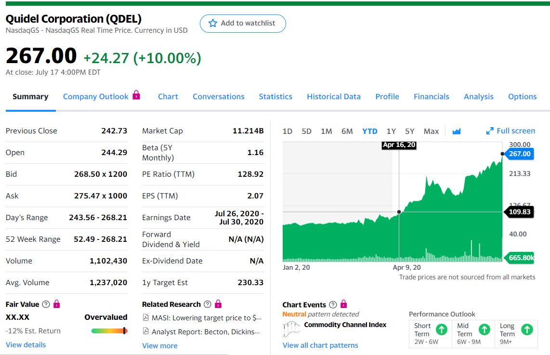Click the Mid Term up arrow icon
The height and width of the screenshot is (355, 550).
click(485, 329)
